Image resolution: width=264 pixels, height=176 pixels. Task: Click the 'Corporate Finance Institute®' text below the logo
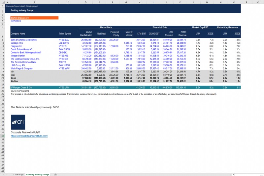(25, 133)
